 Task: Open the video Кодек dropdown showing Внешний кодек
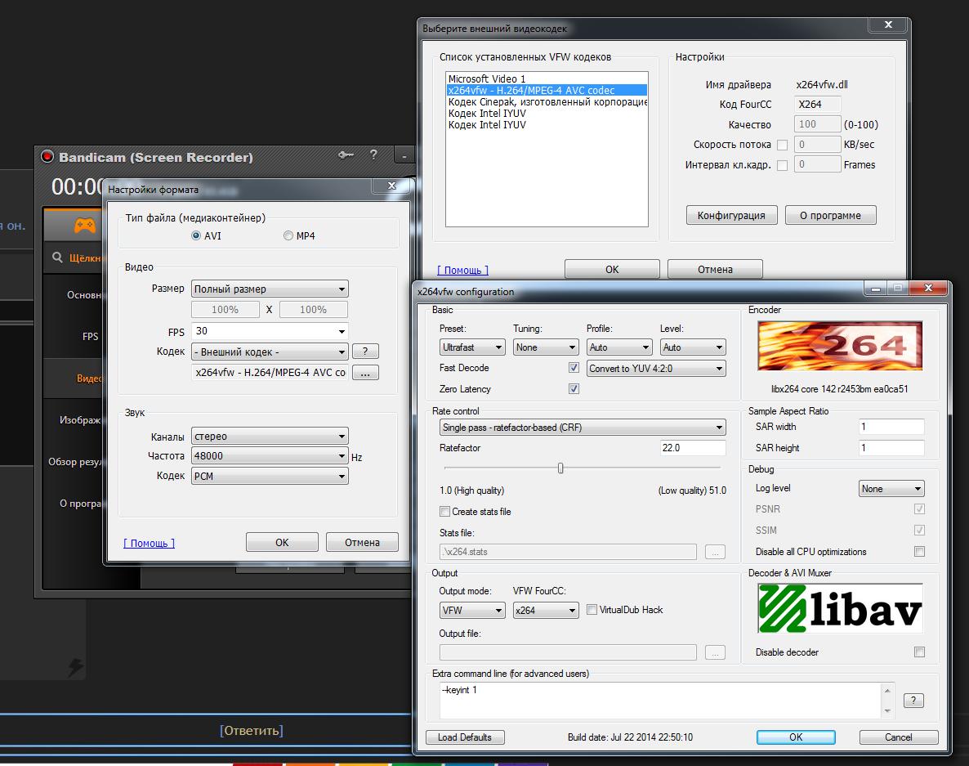270,352
